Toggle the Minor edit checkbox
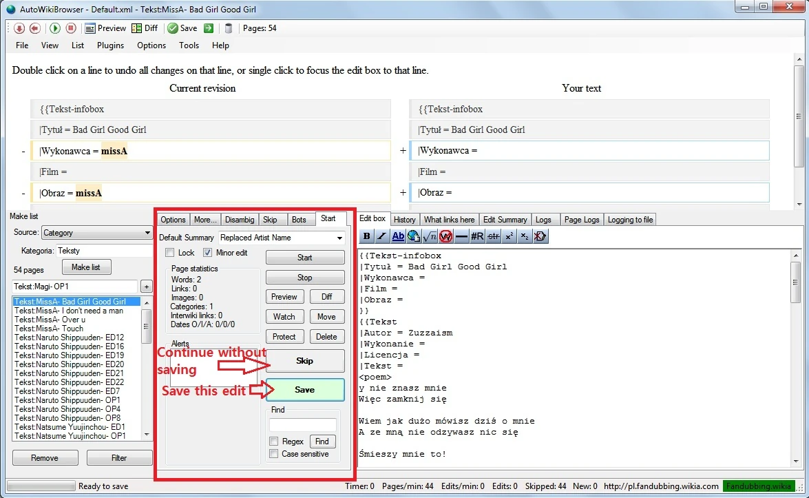This screenshot has height=498, width=809. point(208,253)
